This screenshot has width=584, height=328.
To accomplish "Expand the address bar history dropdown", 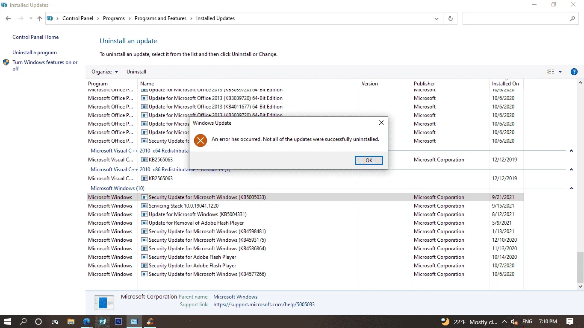I will (x=436, y=18).
